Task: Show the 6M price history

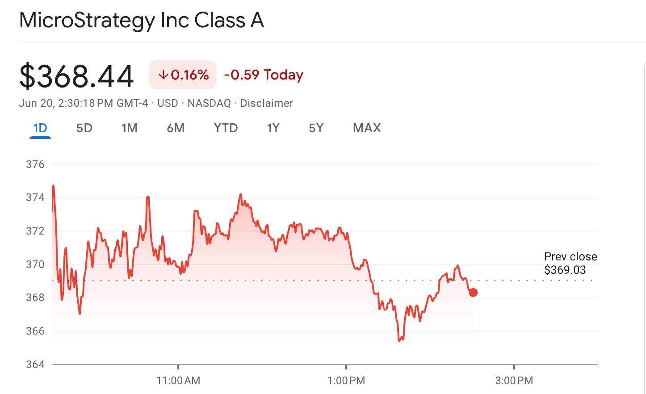Action: [176, 128]
